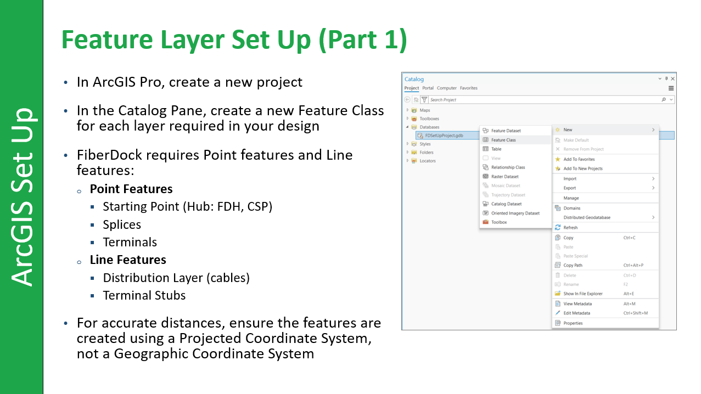Open the Export submenu
The width and height of the screenshot is (701, 394).
click(605, 188)
